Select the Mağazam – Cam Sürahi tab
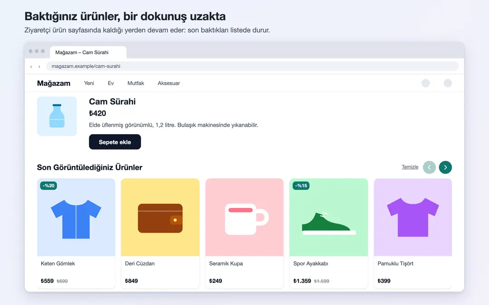 pos(88,52)
